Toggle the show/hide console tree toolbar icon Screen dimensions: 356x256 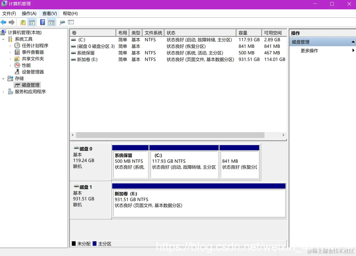tap(32, 22)
